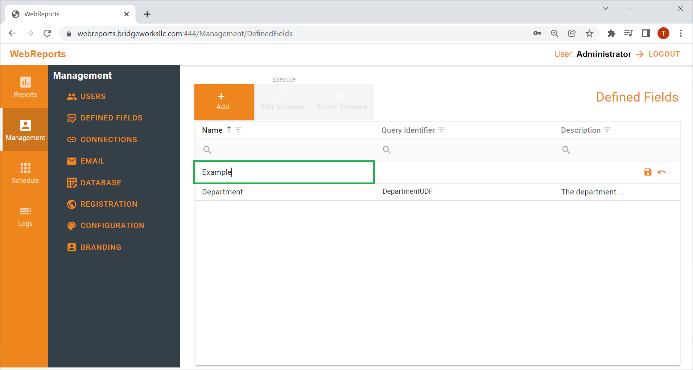Click the Delete Selected button
The image size is (693, 370).
click(x=342, y=102)
